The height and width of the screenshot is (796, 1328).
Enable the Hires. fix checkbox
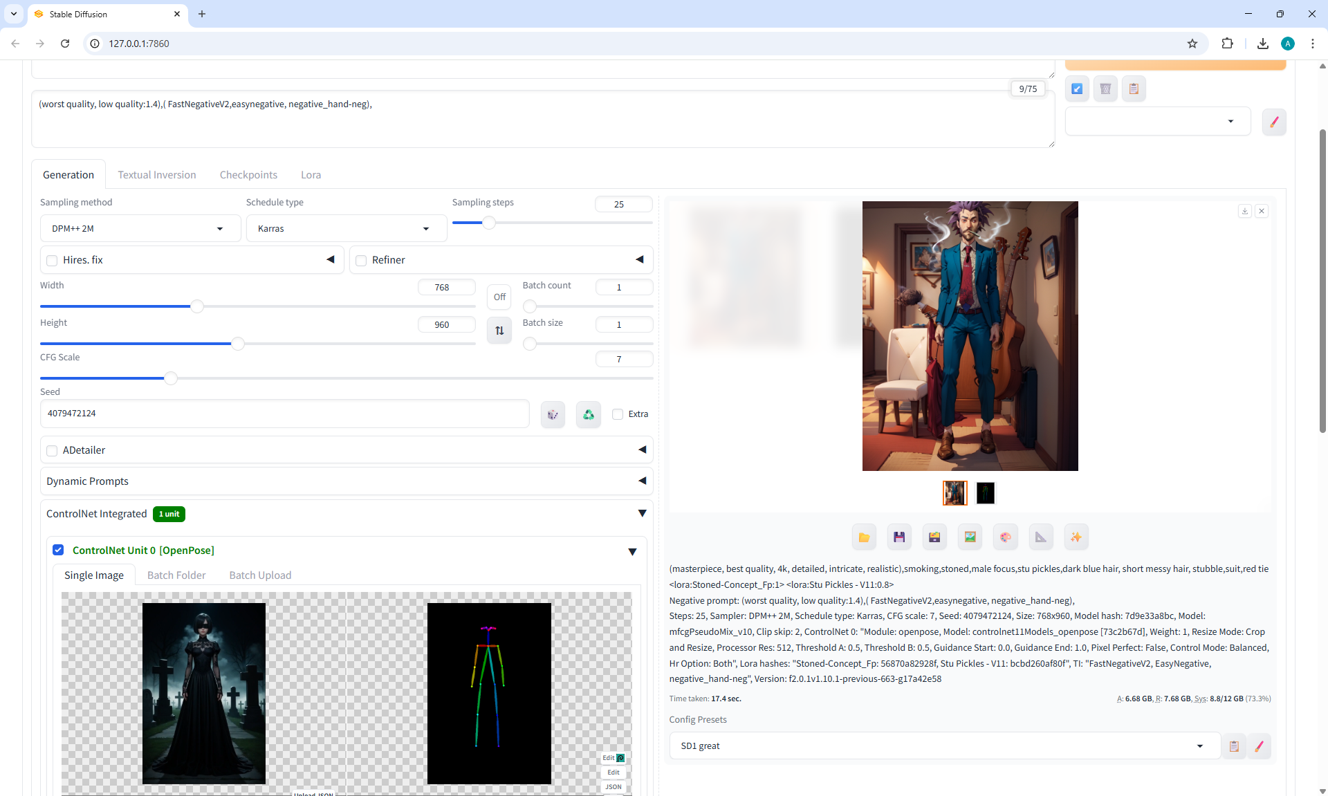[x=52, y=261]
